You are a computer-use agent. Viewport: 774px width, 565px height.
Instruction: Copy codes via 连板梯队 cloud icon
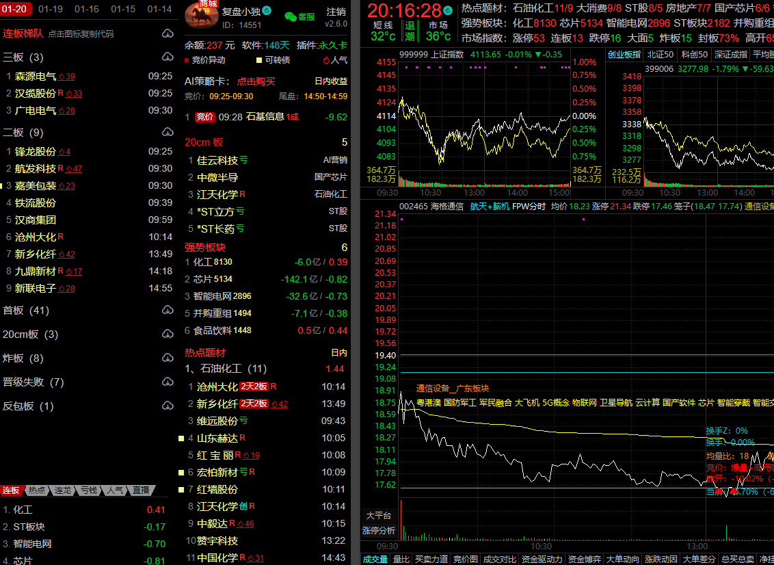click(168, 34)
